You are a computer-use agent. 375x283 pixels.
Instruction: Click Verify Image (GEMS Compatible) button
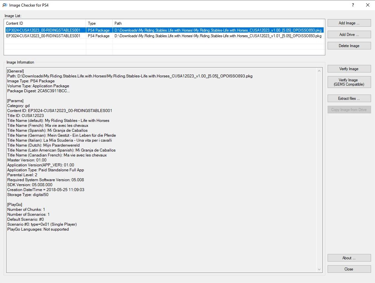[x=349, y=82]
